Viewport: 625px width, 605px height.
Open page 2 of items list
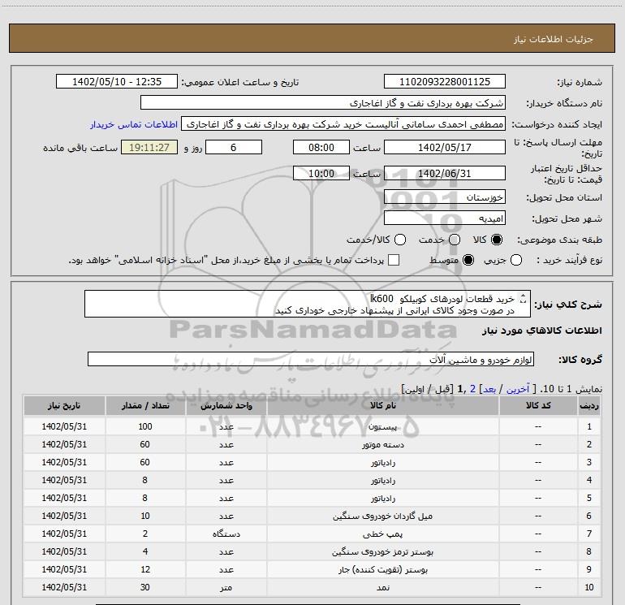[x=472, y=389]
